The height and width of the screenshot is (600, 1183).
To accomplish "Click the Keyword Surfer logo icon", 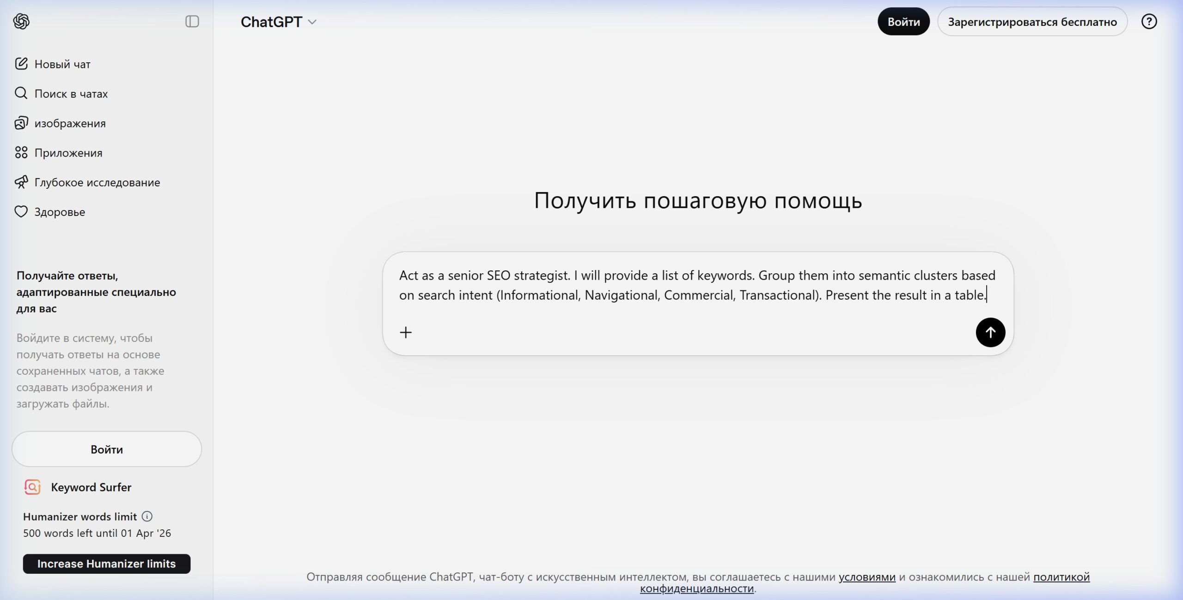I will coord(32,487).
